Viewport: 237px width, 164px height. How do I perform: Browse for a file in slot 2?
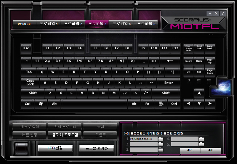pyautogui.click(x=161, y=145)
